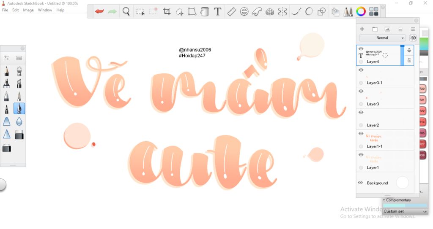Select the Layer2 row
The width and height of the screenshot is (433, 229).
pyautogui.click(x=385, y=119)
